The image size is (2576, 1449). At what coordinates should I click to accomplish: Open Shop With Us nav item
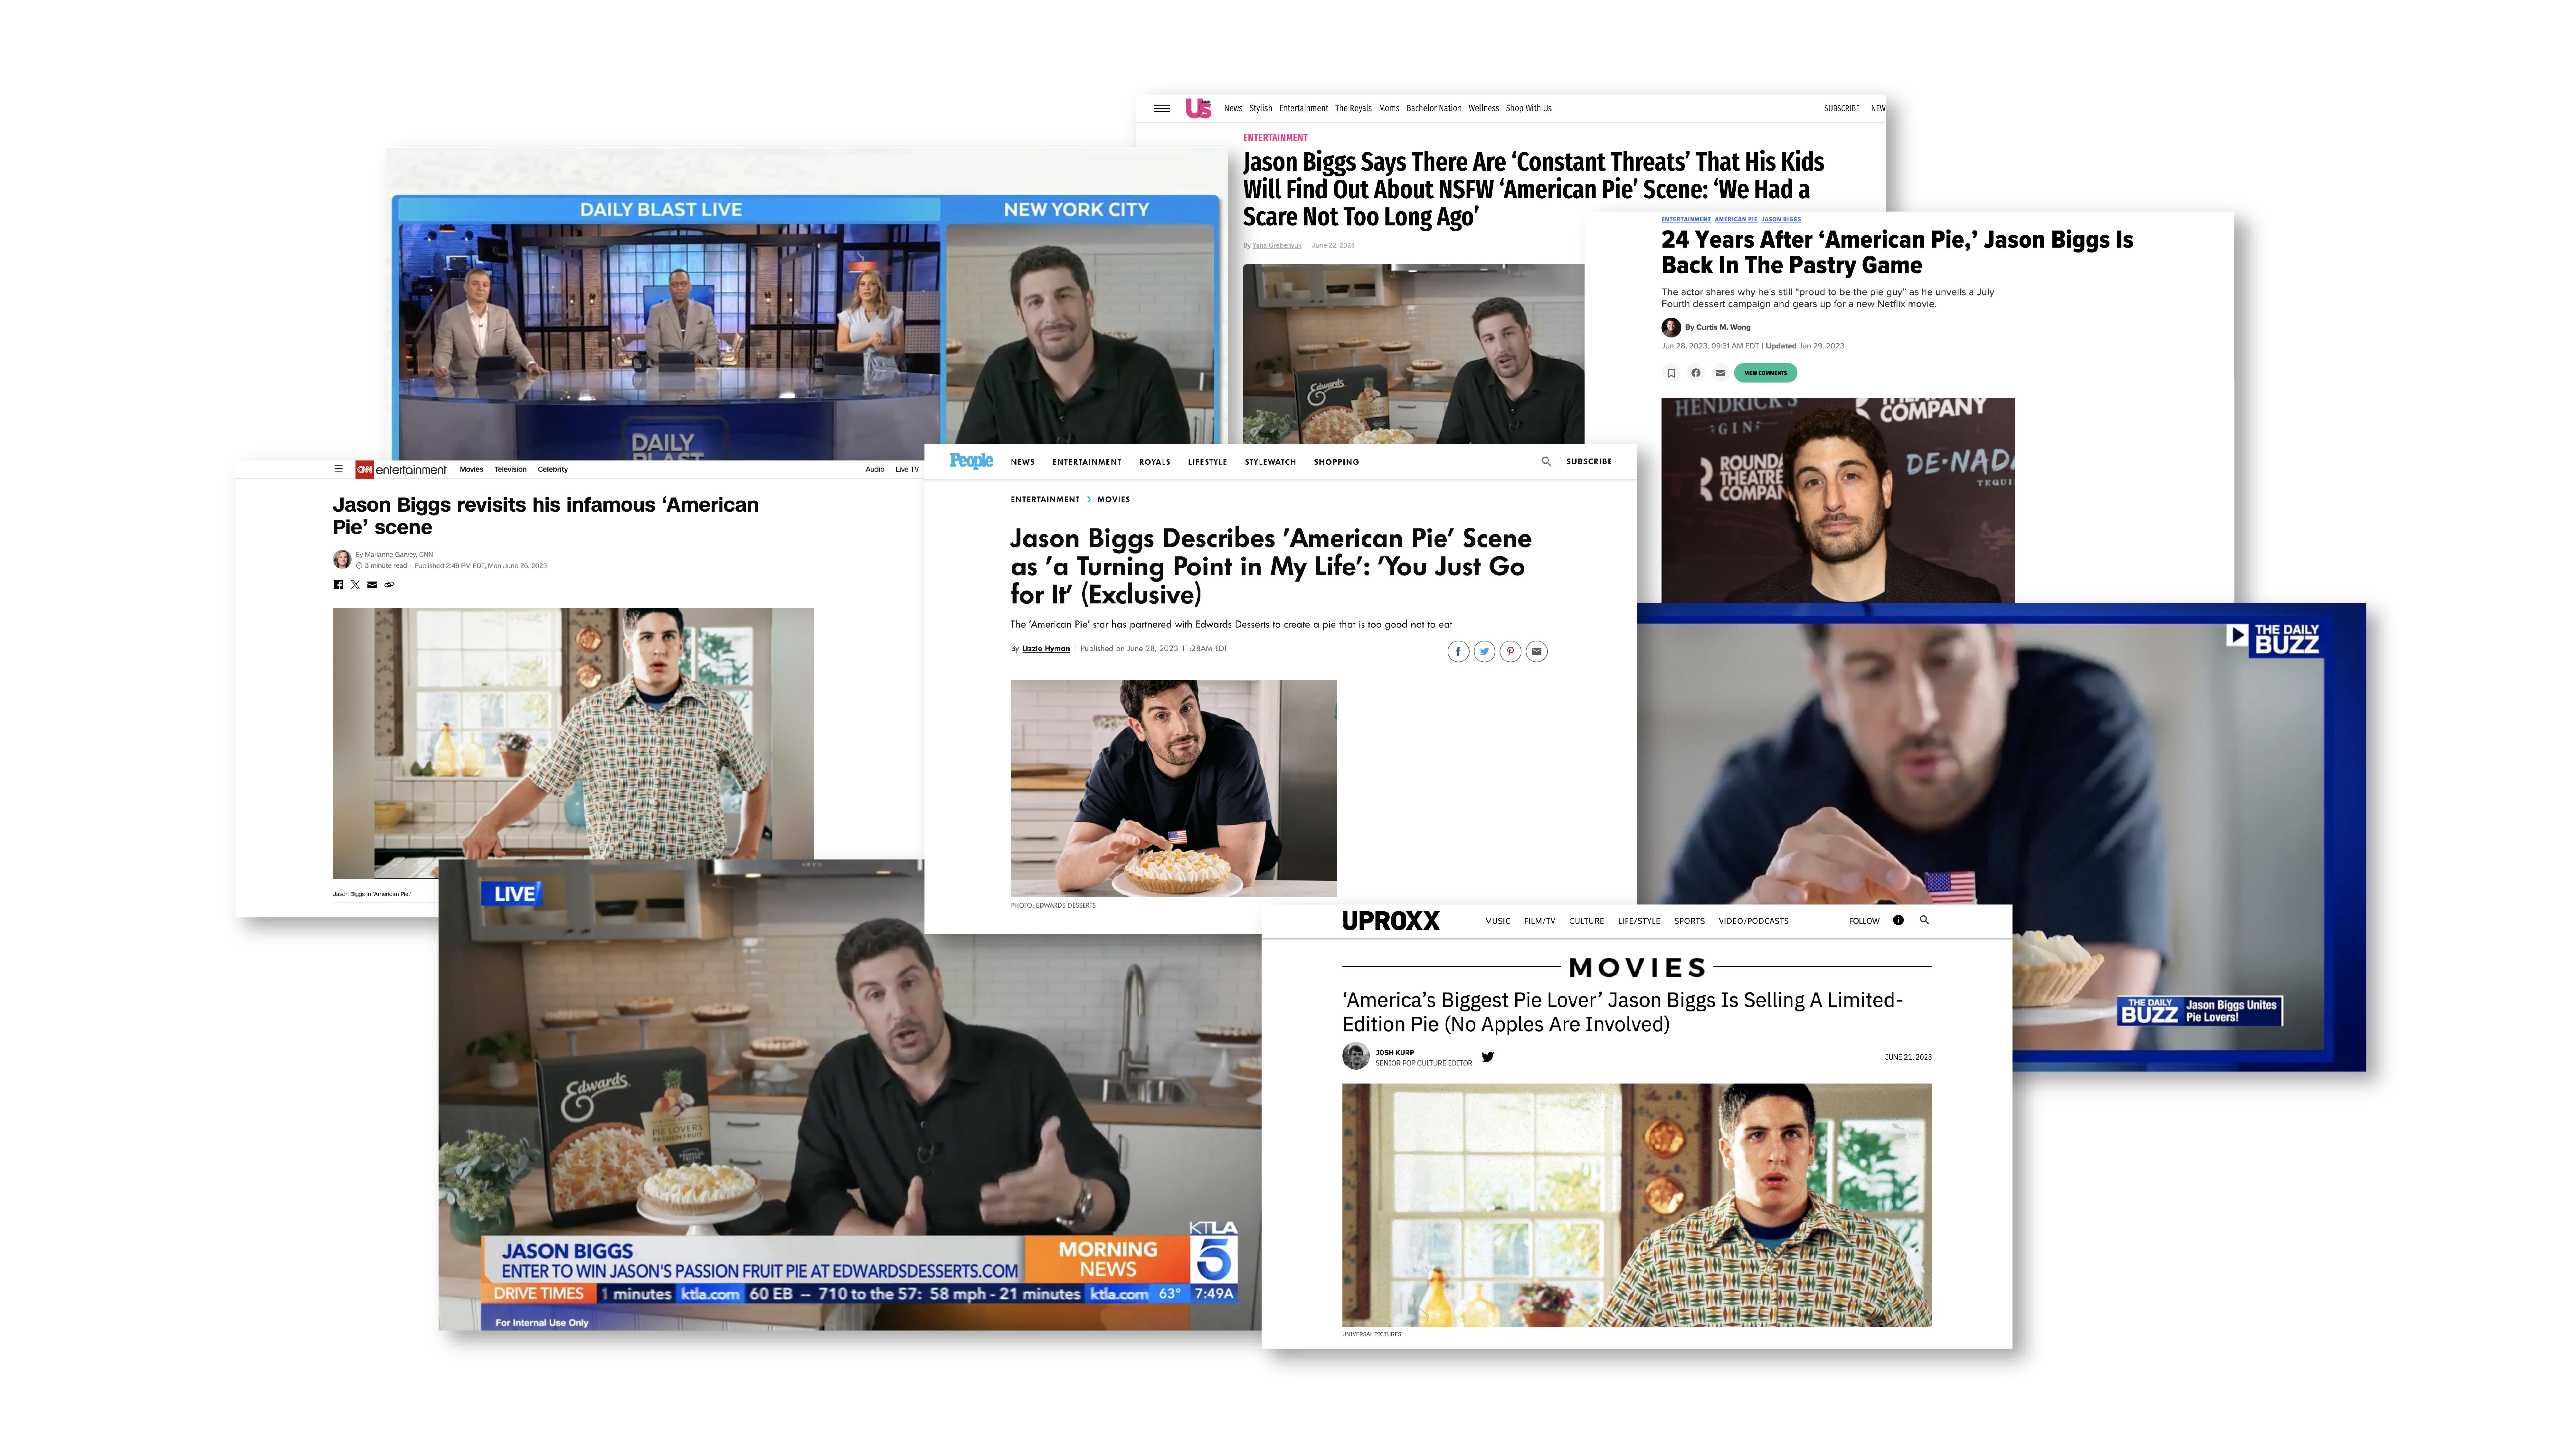1529,108
